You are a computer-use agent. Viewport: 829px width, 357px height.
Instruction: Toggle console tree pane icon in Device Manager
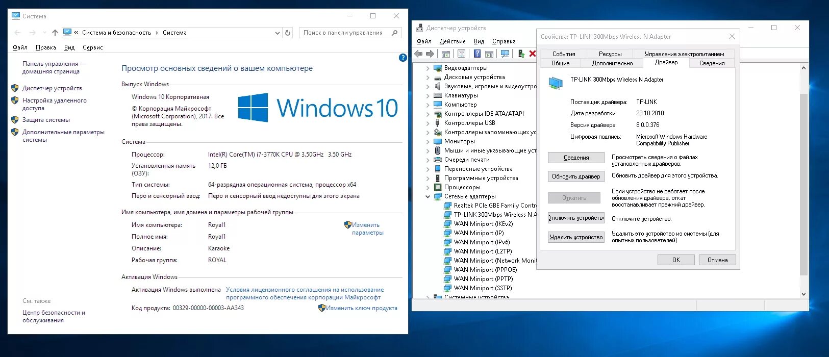446,54
